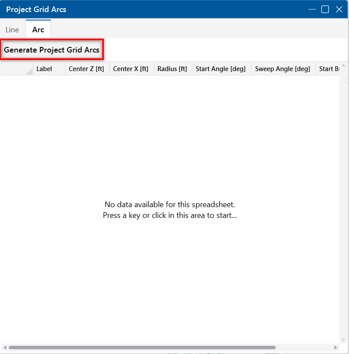
Task: Close the Project Grid Arcs window
Action: click(x=339, y=9)
